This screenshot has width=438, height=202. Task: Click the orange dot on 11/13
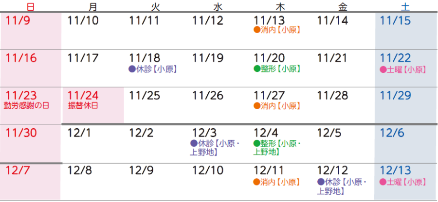257,30
